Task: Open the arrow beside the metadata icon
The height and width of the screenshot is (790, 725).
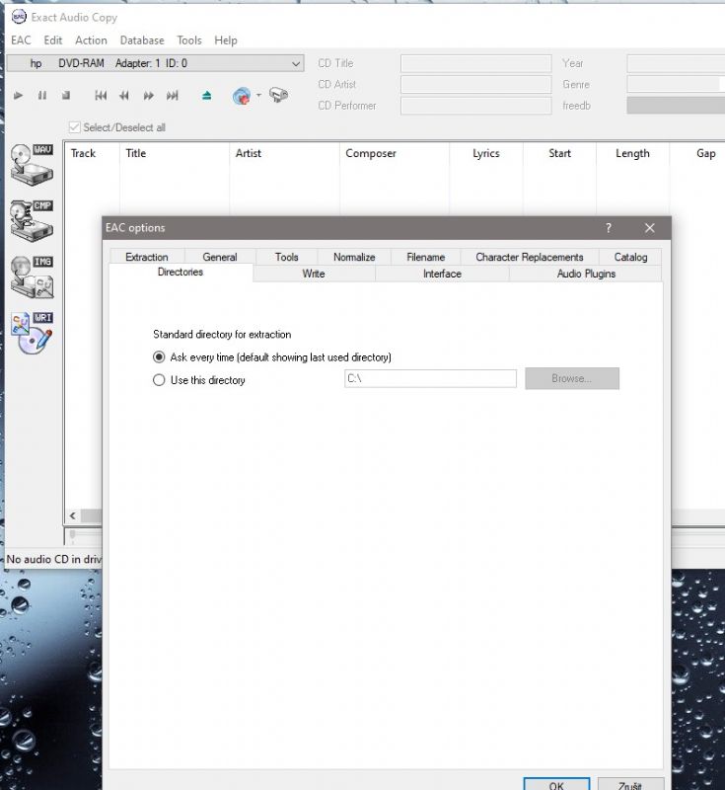Action: (x=258, y=96)
